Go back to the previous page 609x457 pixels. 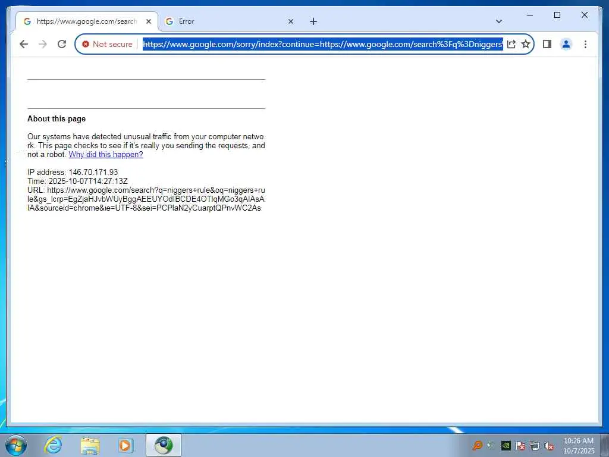(x=24, y=44)
